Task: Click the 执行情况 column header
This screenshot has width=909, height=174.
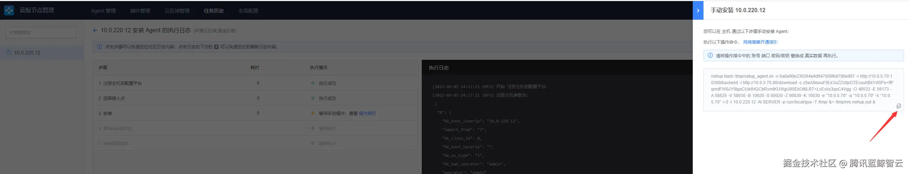Action: tap(319, 68)
